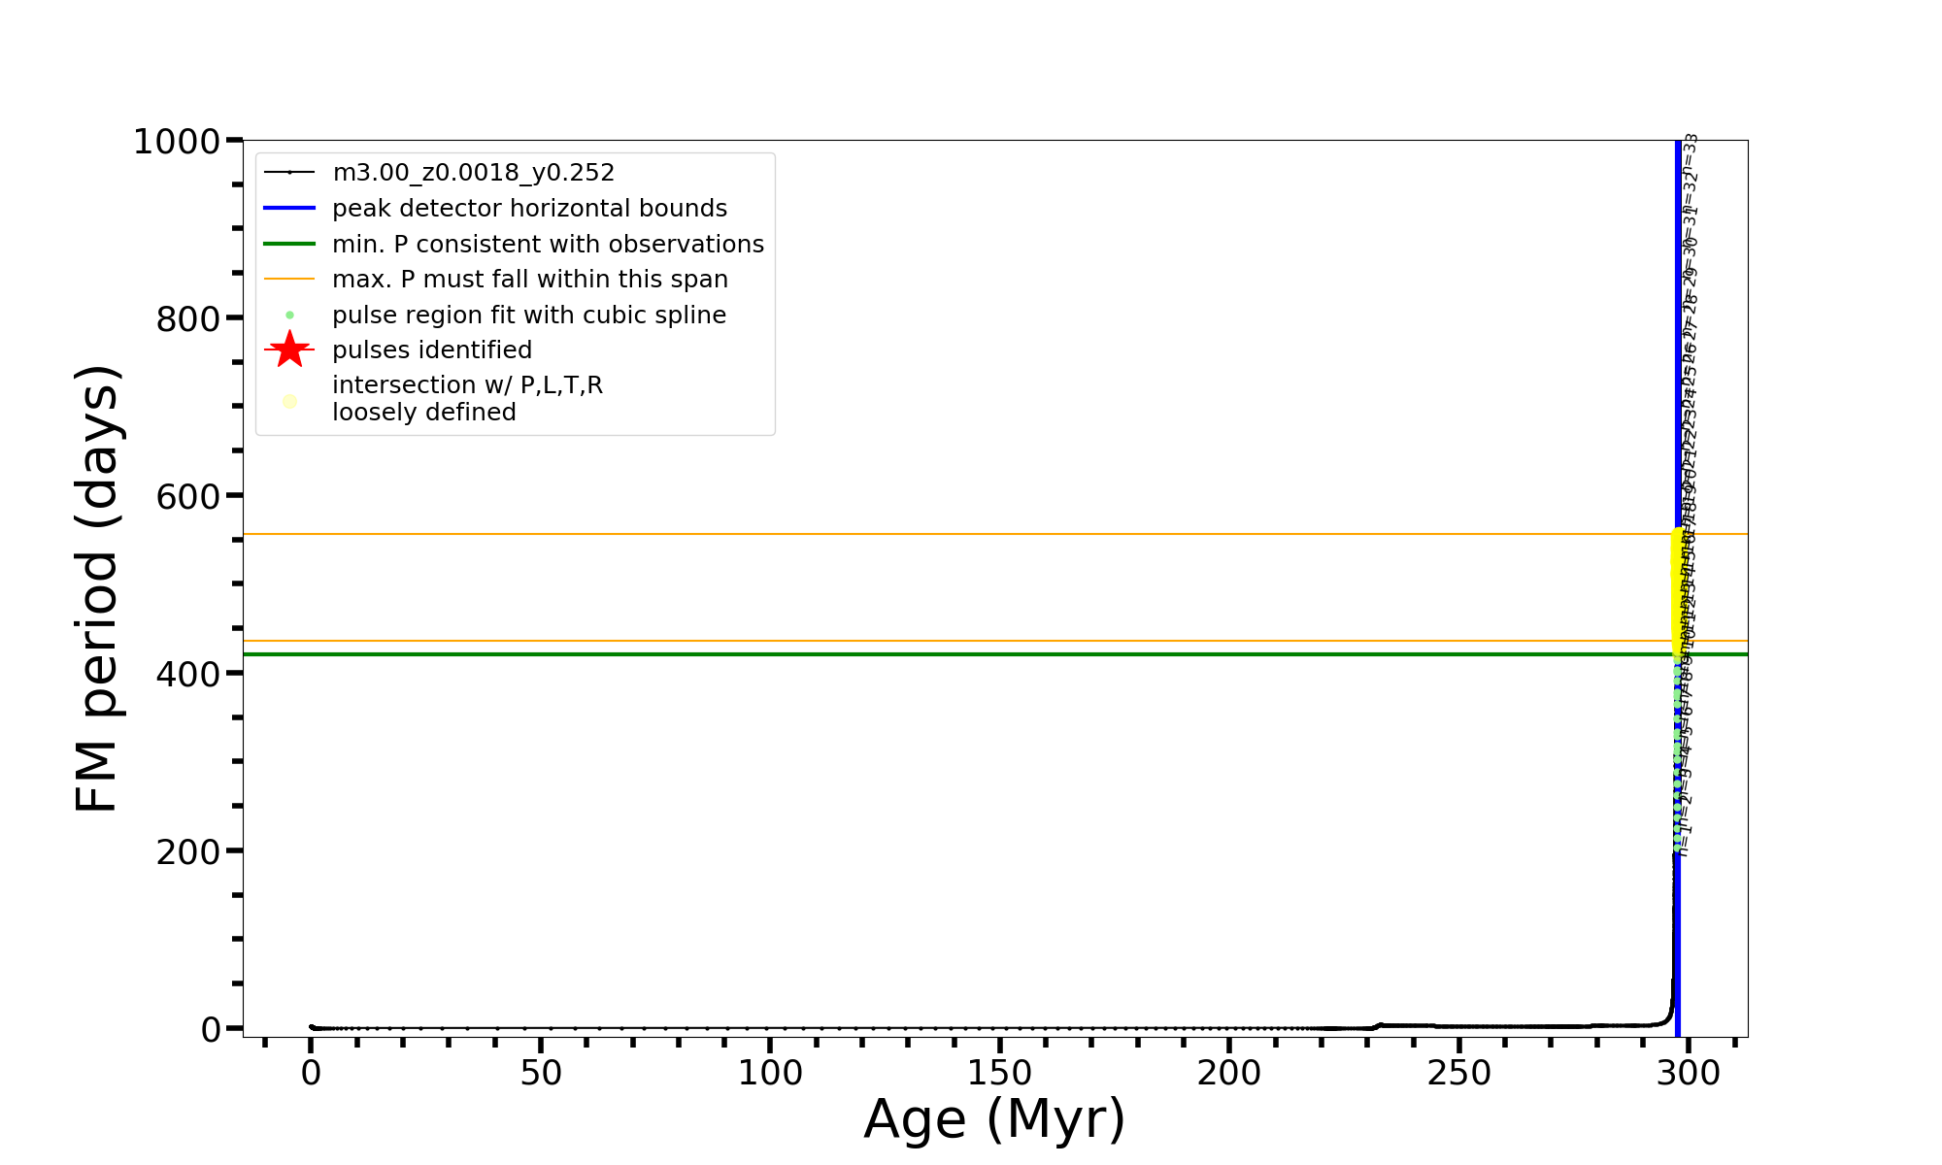Click the 'Age (Myr)' x-axis title
This screenshot has width=1942, height=1165.
click(994, 1119)
